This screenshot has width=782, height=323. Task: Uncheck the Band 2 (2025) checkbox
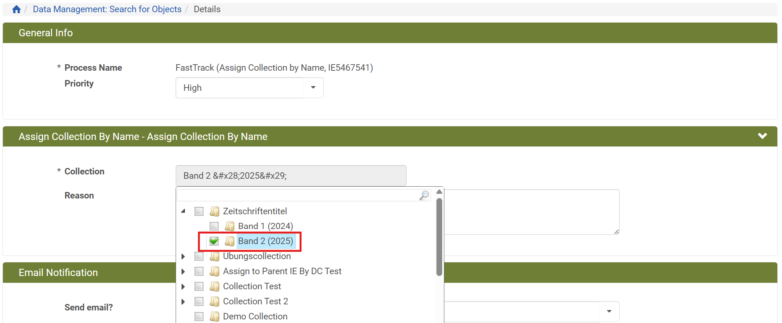(214, 241)
